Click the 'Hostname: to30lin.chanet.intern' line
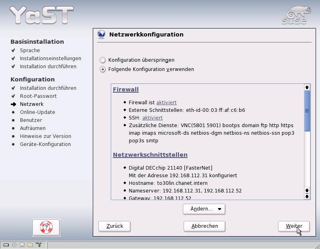The image size is (320, 249). (168, 183)
